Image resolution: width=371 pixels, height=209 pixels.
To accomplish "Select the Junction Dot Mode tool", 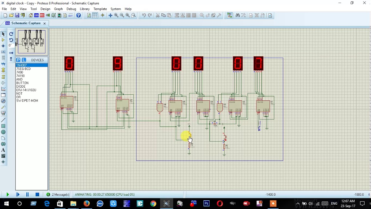I will point(3,46).
